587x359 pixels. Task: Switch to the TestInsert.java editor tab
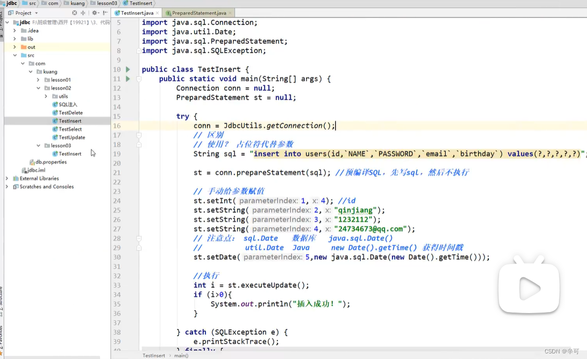coord(137,13)
